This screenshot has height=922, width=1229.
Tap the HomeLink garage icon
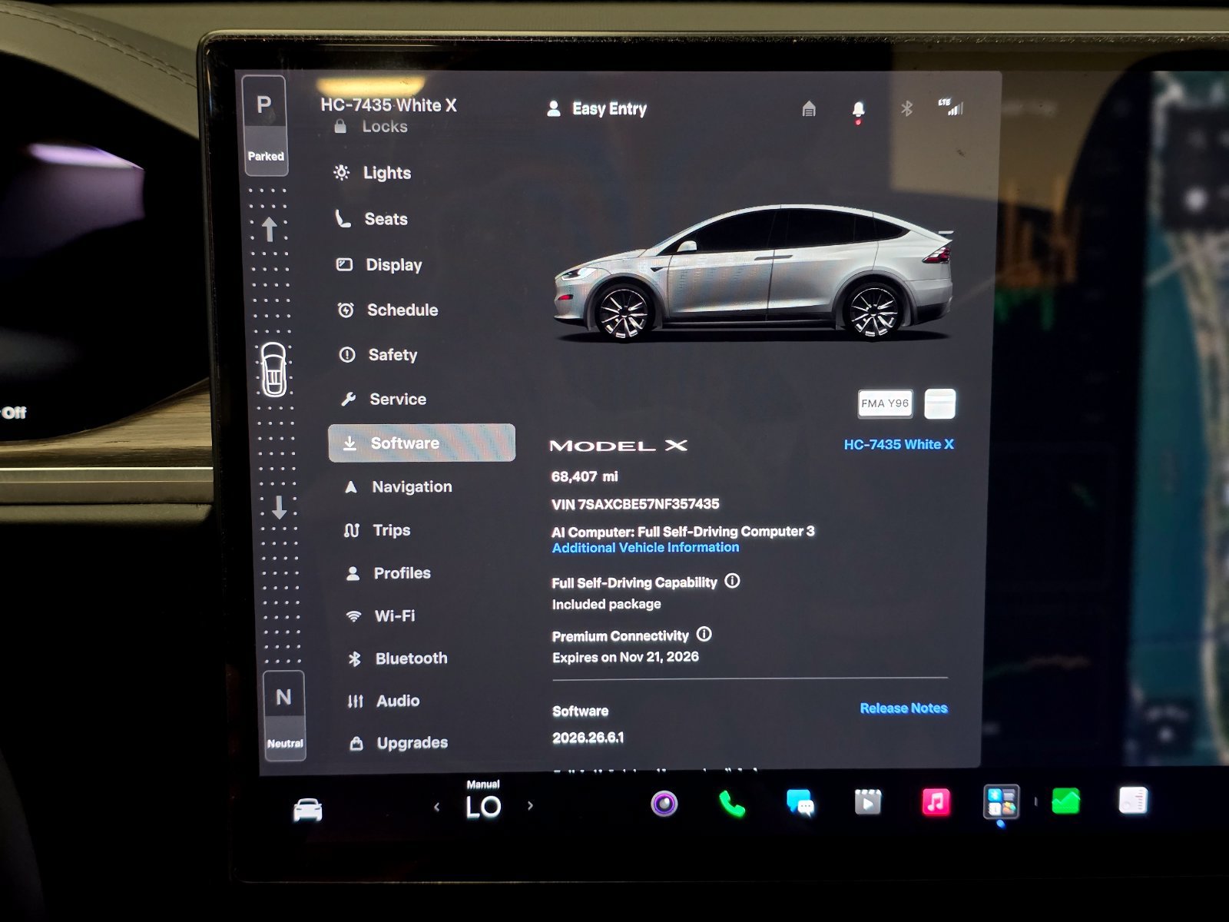click(x=809, y=109)
